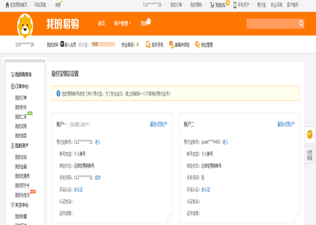Open the 消息 tab with notification badge
The image size is (316, 225).
click(x=145, y=23)
